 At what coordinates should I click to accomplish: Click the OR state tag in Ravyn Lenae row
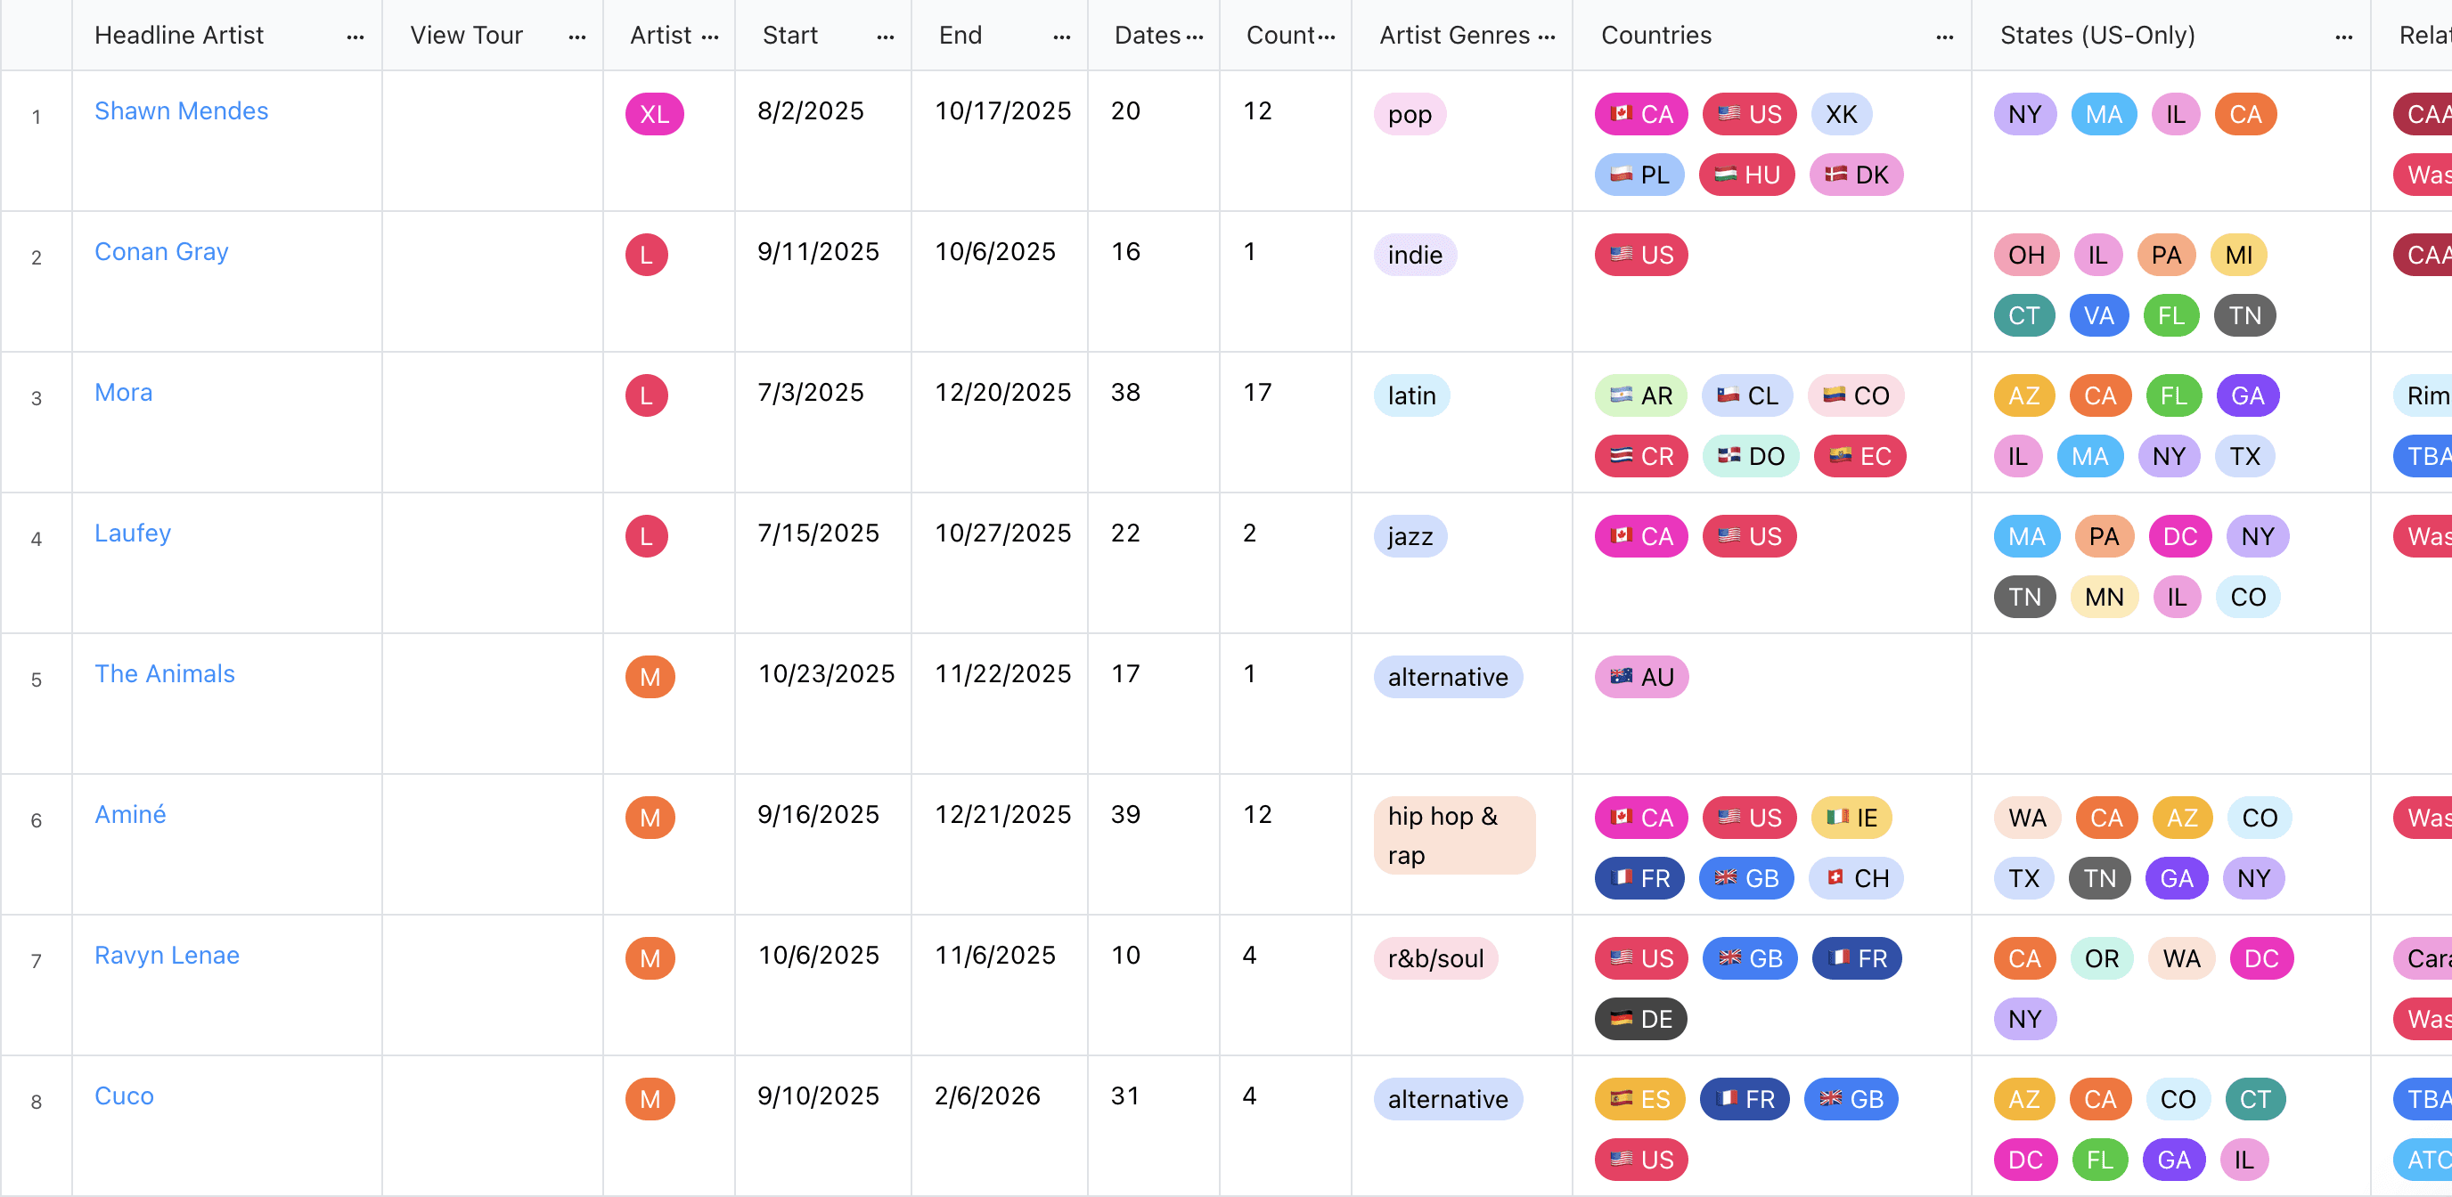tap(2102, 959)
